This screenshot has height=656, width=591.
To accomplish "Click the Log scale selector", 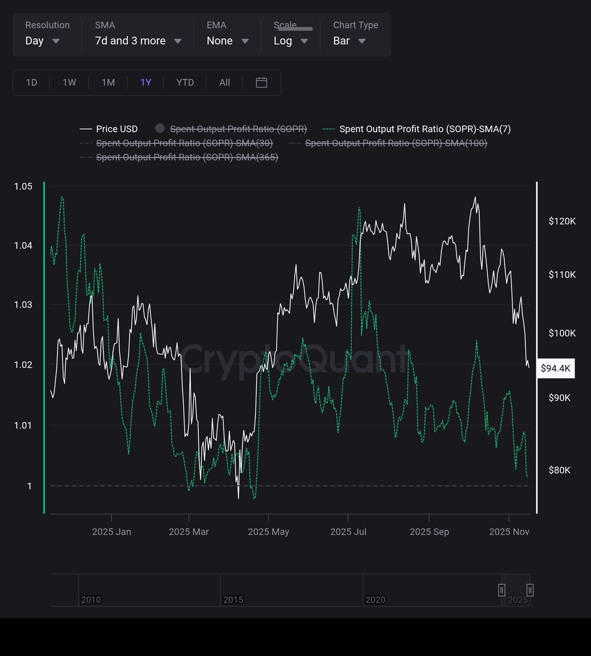I will (290, 40).
